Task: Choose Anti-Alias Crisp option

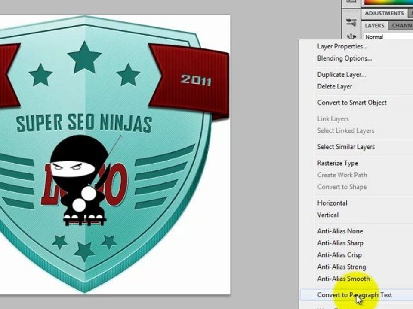Action: pos(339,255)
